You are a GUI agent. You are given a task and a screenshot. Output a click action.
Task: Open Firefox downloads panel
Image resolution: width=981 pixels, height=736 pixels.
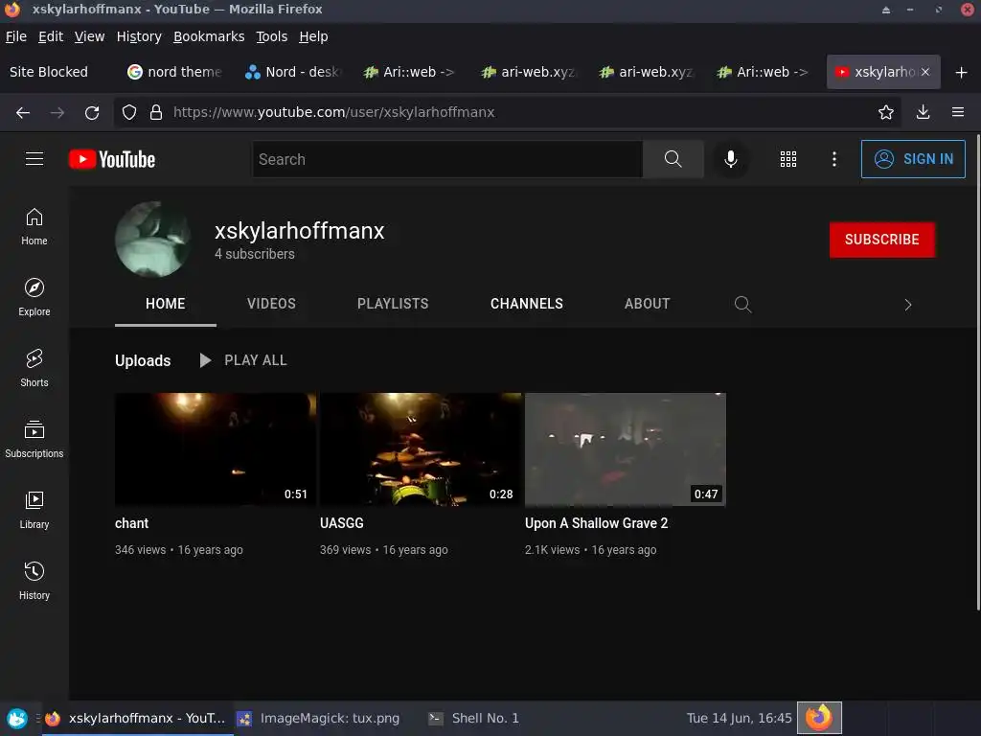923,113
